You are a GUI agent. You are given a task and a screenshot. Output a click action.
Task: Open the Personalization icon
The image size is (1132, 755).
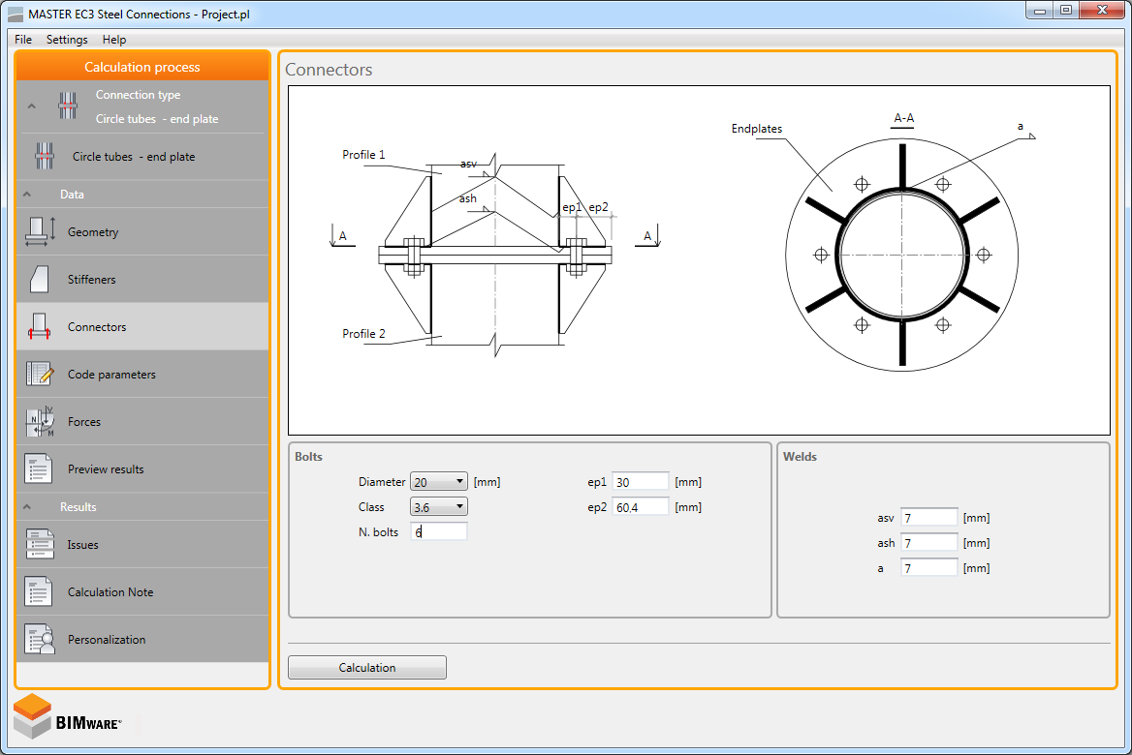coord(40,640)
